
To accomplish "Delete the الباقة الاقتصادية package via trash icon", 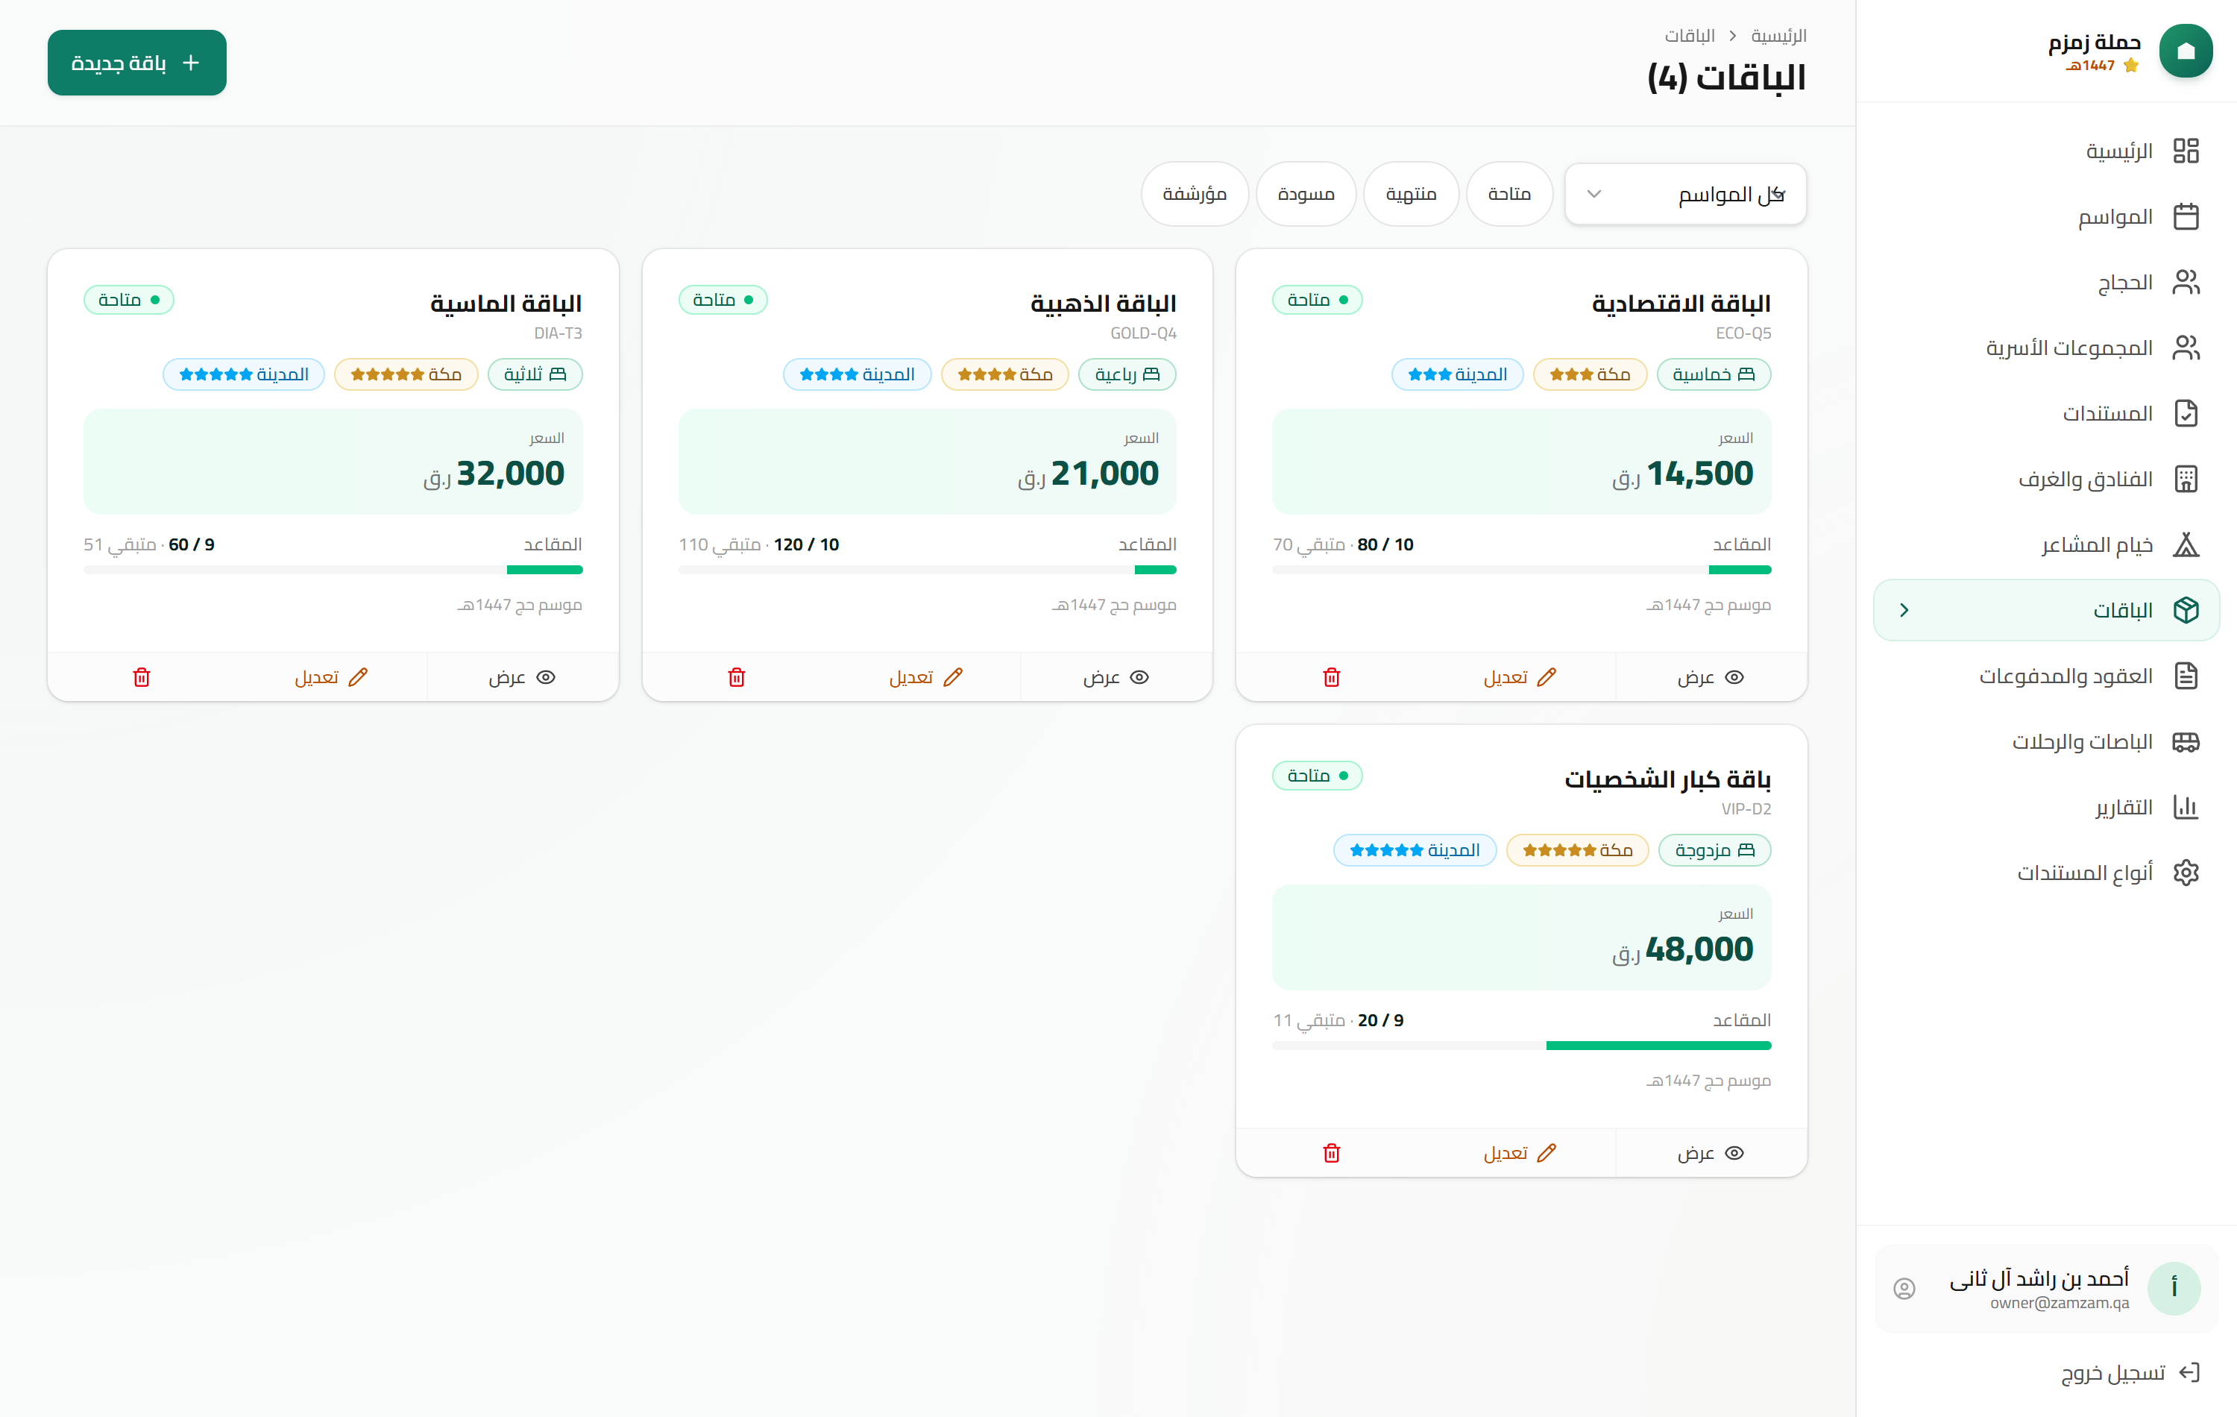I will coord(1331,677).
